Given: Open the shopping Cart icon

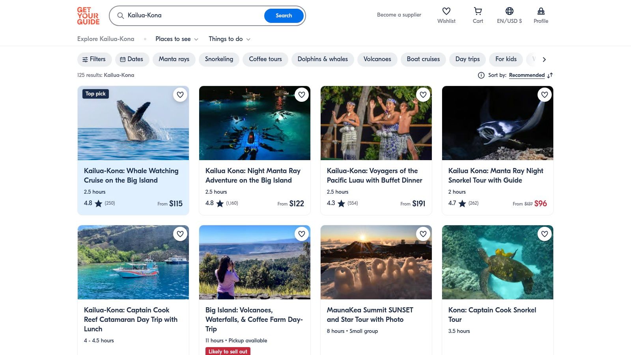Looking at the screenshot, I should 477,11.
